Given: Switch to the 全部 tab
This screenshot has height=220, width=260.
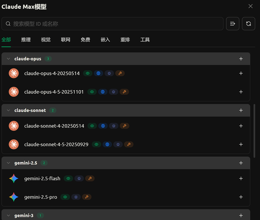Looking at the screenshot, I should point(6,40).
